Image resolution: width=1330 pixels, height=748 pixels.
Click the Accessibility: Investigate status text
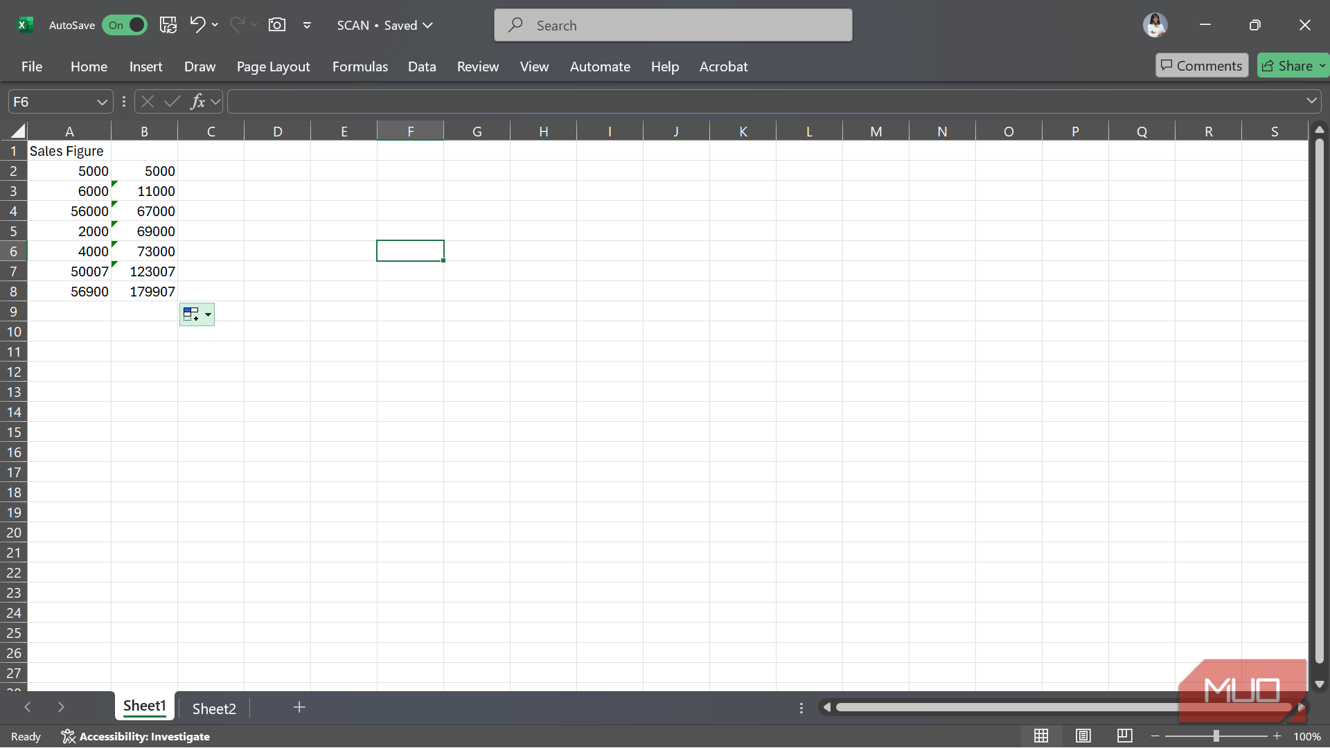click(x=145, y=736)
